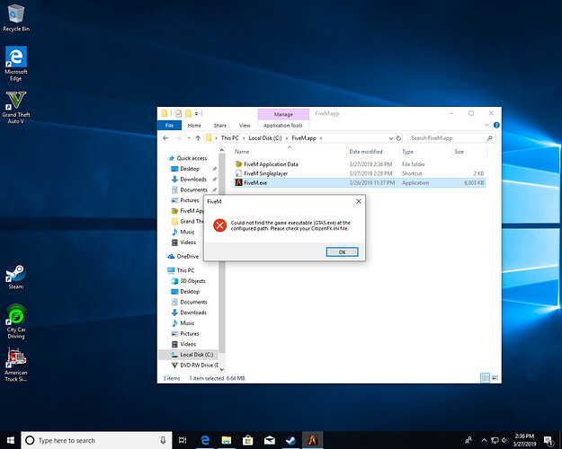Image resolution: width=562 pixels, height=449 pixels.
Task: Open the Grand Theft Auto V desktop shortcut
Action: tap(15, 100)
